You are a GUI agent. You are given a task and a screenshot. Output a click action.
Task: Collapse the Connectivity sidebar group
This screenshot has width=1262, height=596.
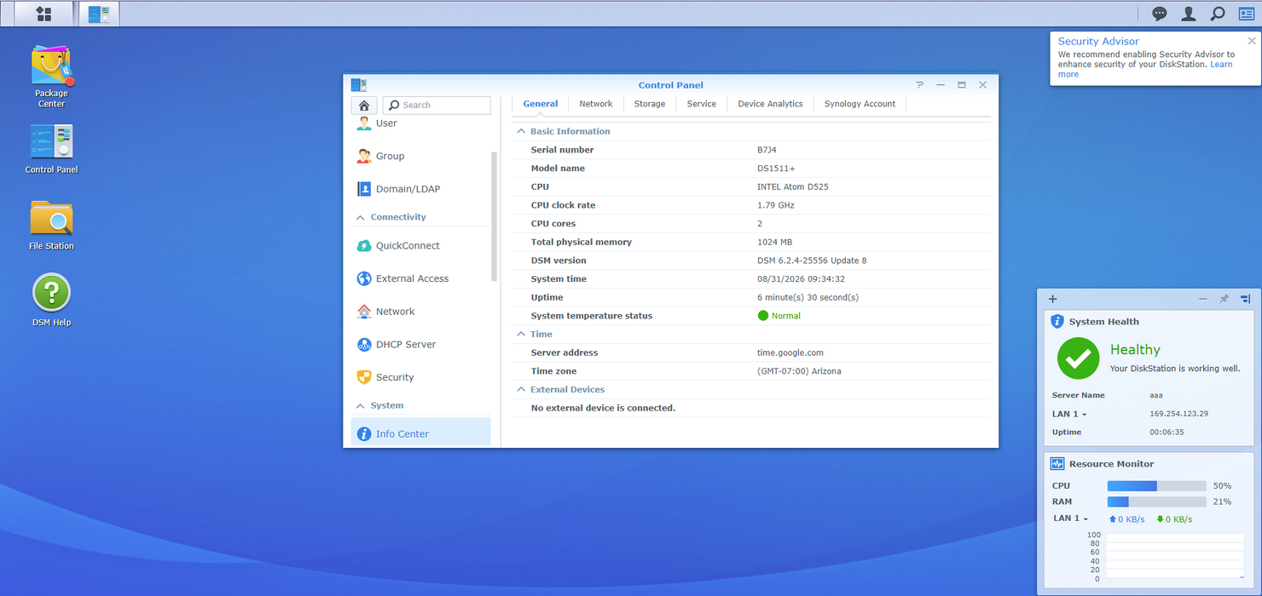[360, 217]
